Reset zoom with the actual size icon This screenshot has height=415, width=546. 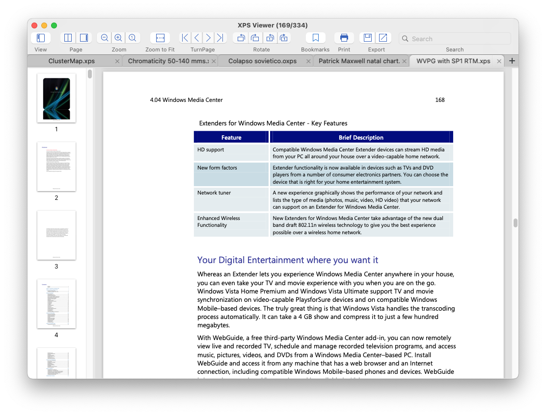tap(132, 38)
